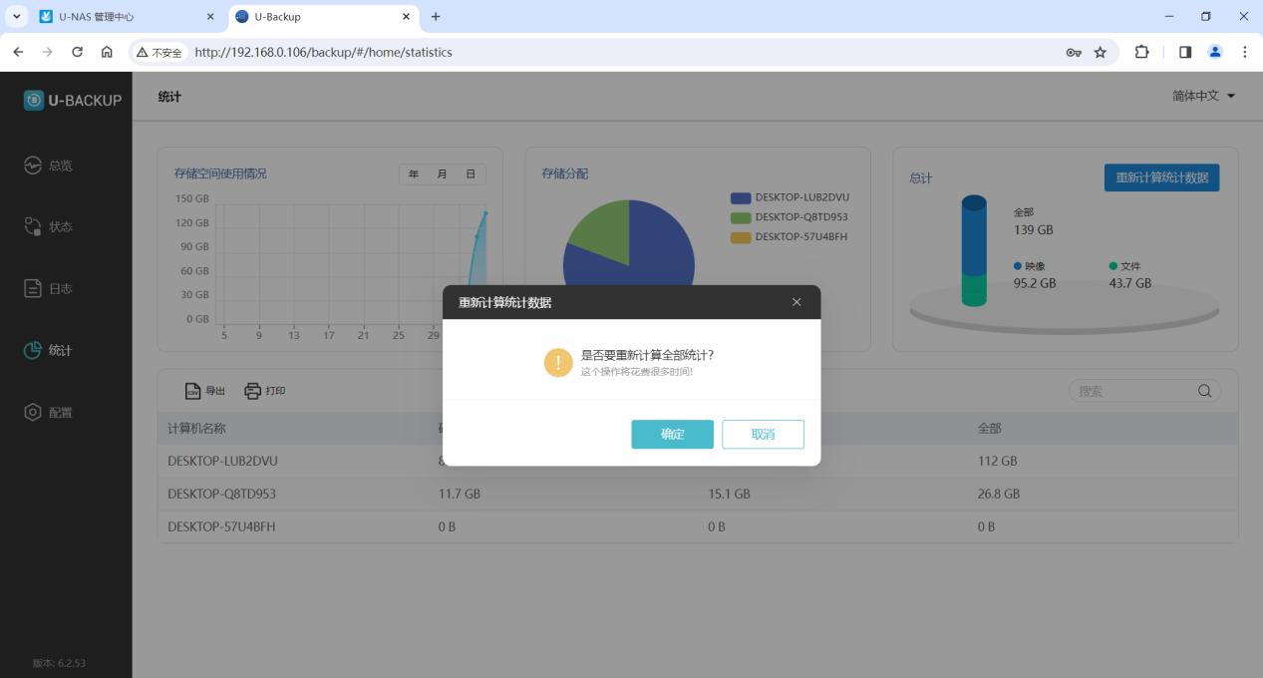Switch storage chart to 日 view

(471, 174)
